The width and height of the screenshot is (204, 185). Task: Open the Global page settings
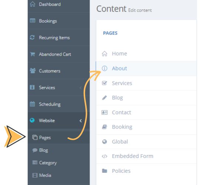[146, 142]
